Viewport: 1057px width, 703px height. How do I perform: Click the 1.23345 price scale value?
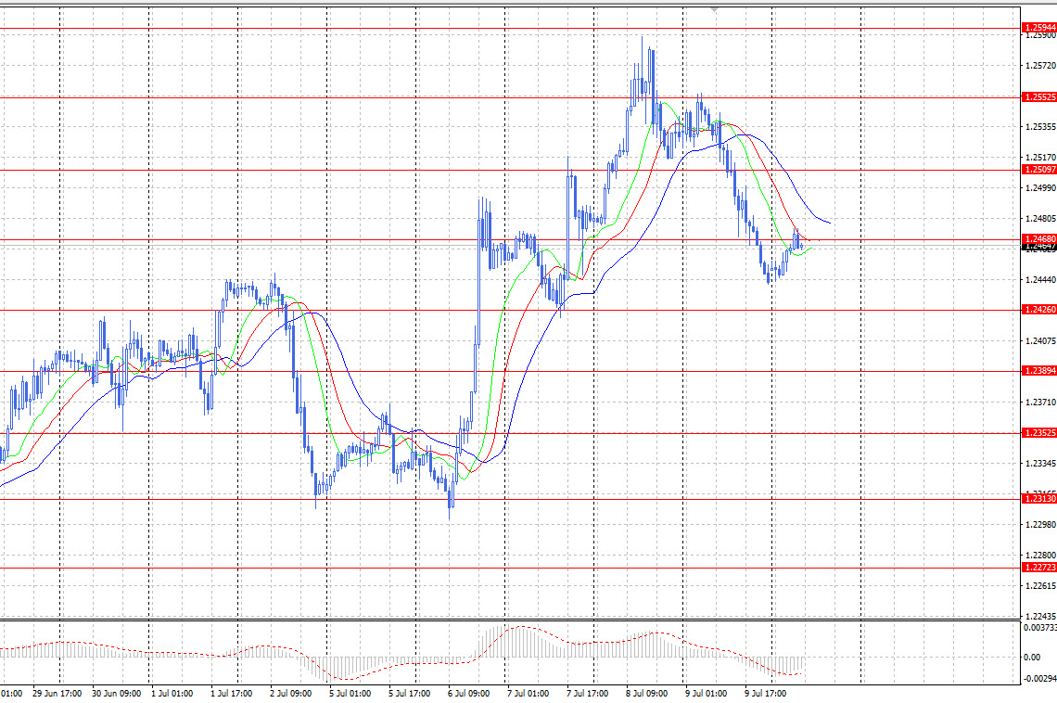pyautogui.click(x=1040, y=464)
